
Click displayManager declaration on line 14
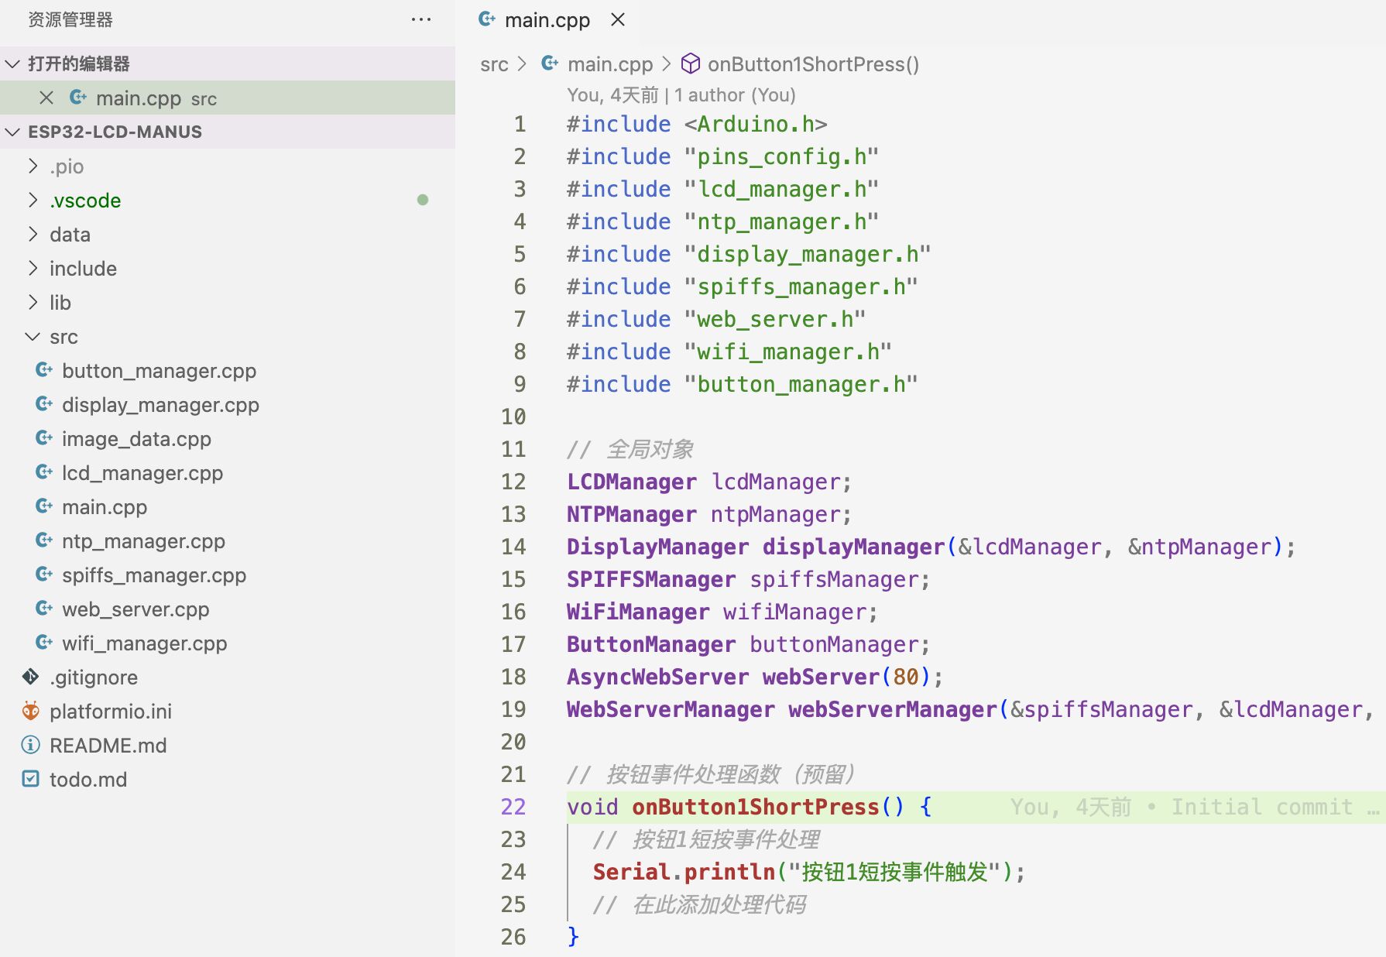(853, 547)
